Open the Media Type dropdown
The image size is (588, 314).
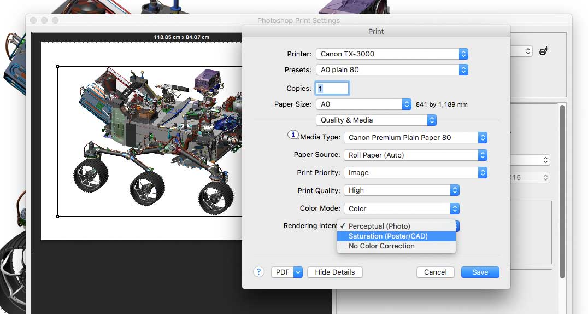click(415, 137)
